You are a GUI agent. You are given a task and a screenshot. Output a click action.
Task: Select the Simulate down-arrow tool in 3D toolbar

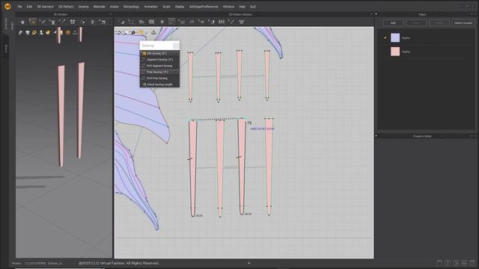click(x=22, y=22)
